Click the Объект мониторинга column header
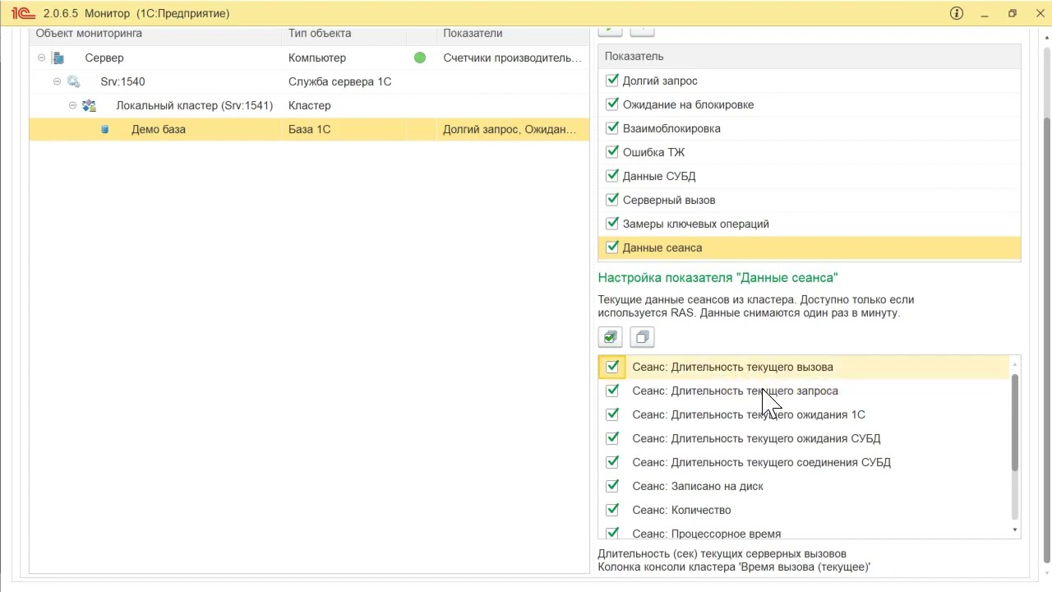The image size is (1052, 592). tap(156, 34)
